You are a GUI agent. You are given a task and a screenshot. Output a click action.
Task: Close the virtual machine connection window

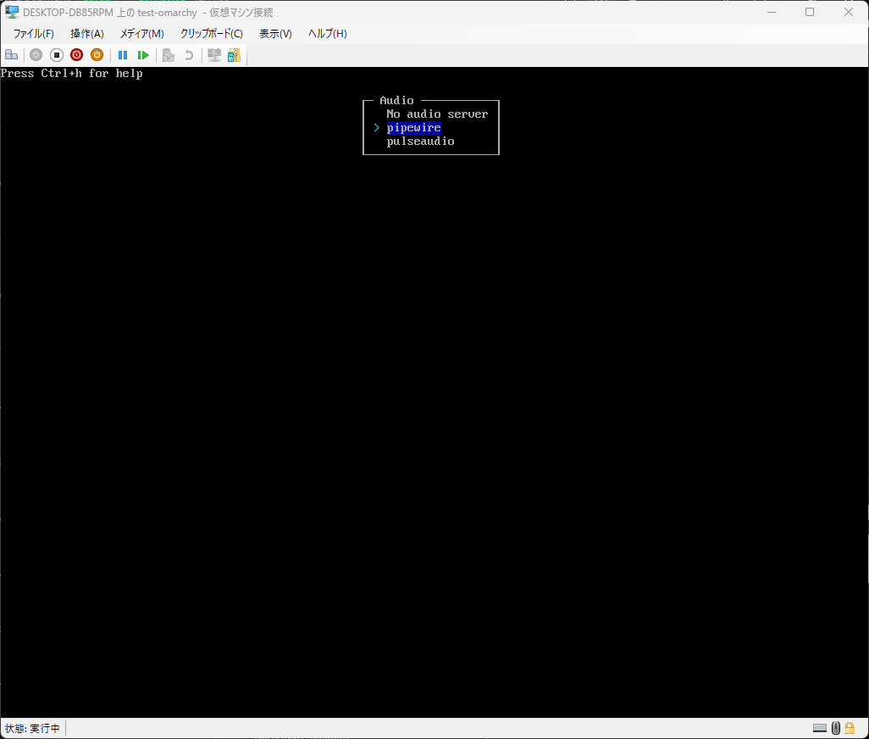tap(849, 12)
